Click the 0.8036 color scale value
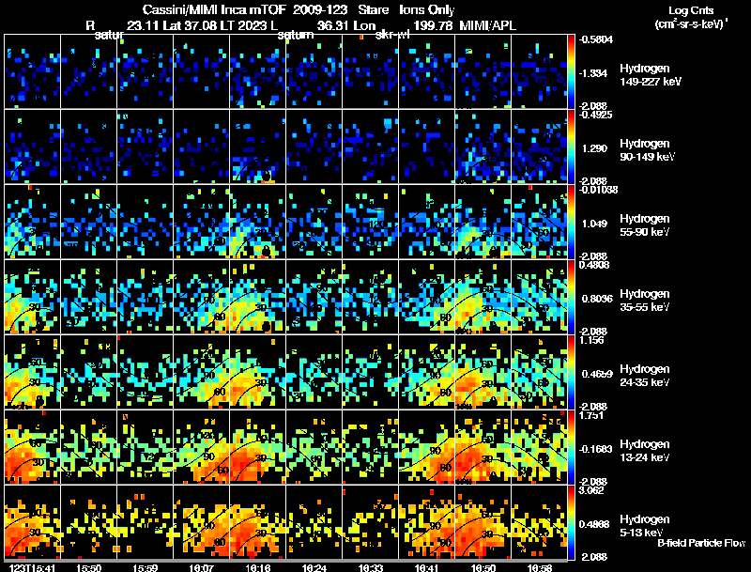Image resolution: width=751 pixels, height=572 pixels. click(597, 299)
